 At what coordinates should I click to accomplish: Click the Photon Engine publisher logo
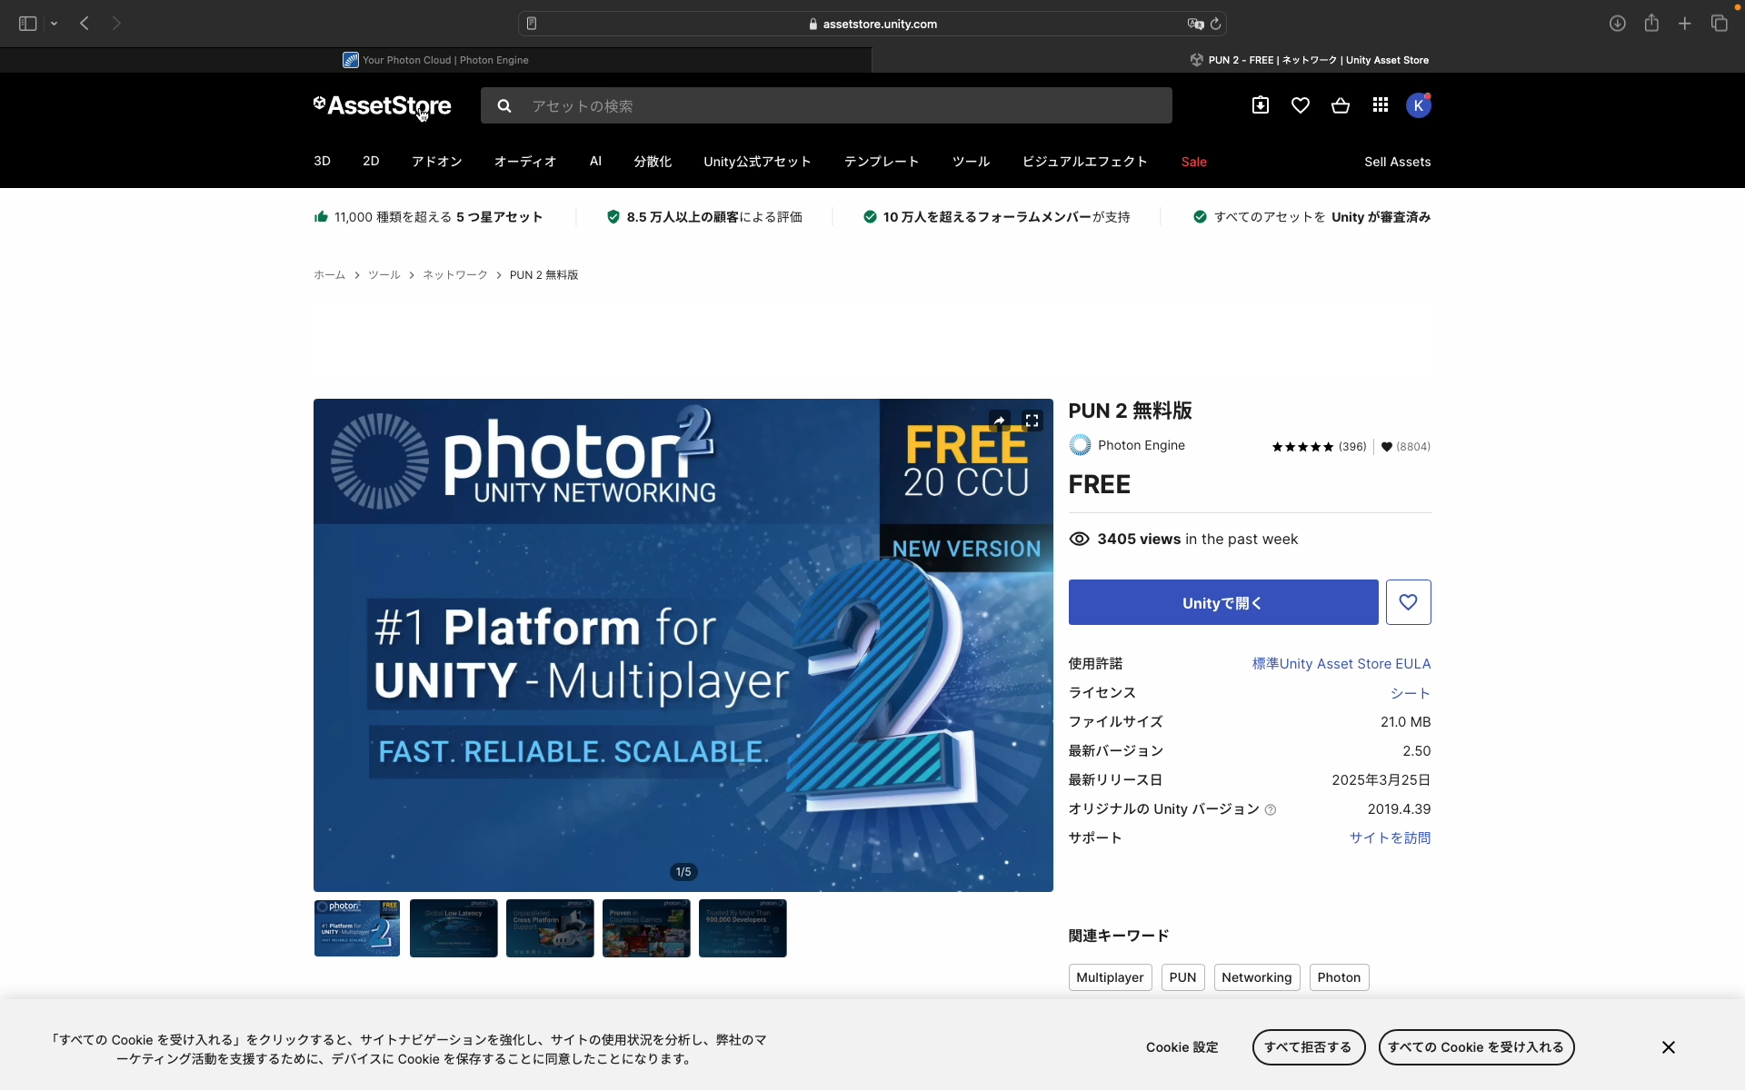1080,445
